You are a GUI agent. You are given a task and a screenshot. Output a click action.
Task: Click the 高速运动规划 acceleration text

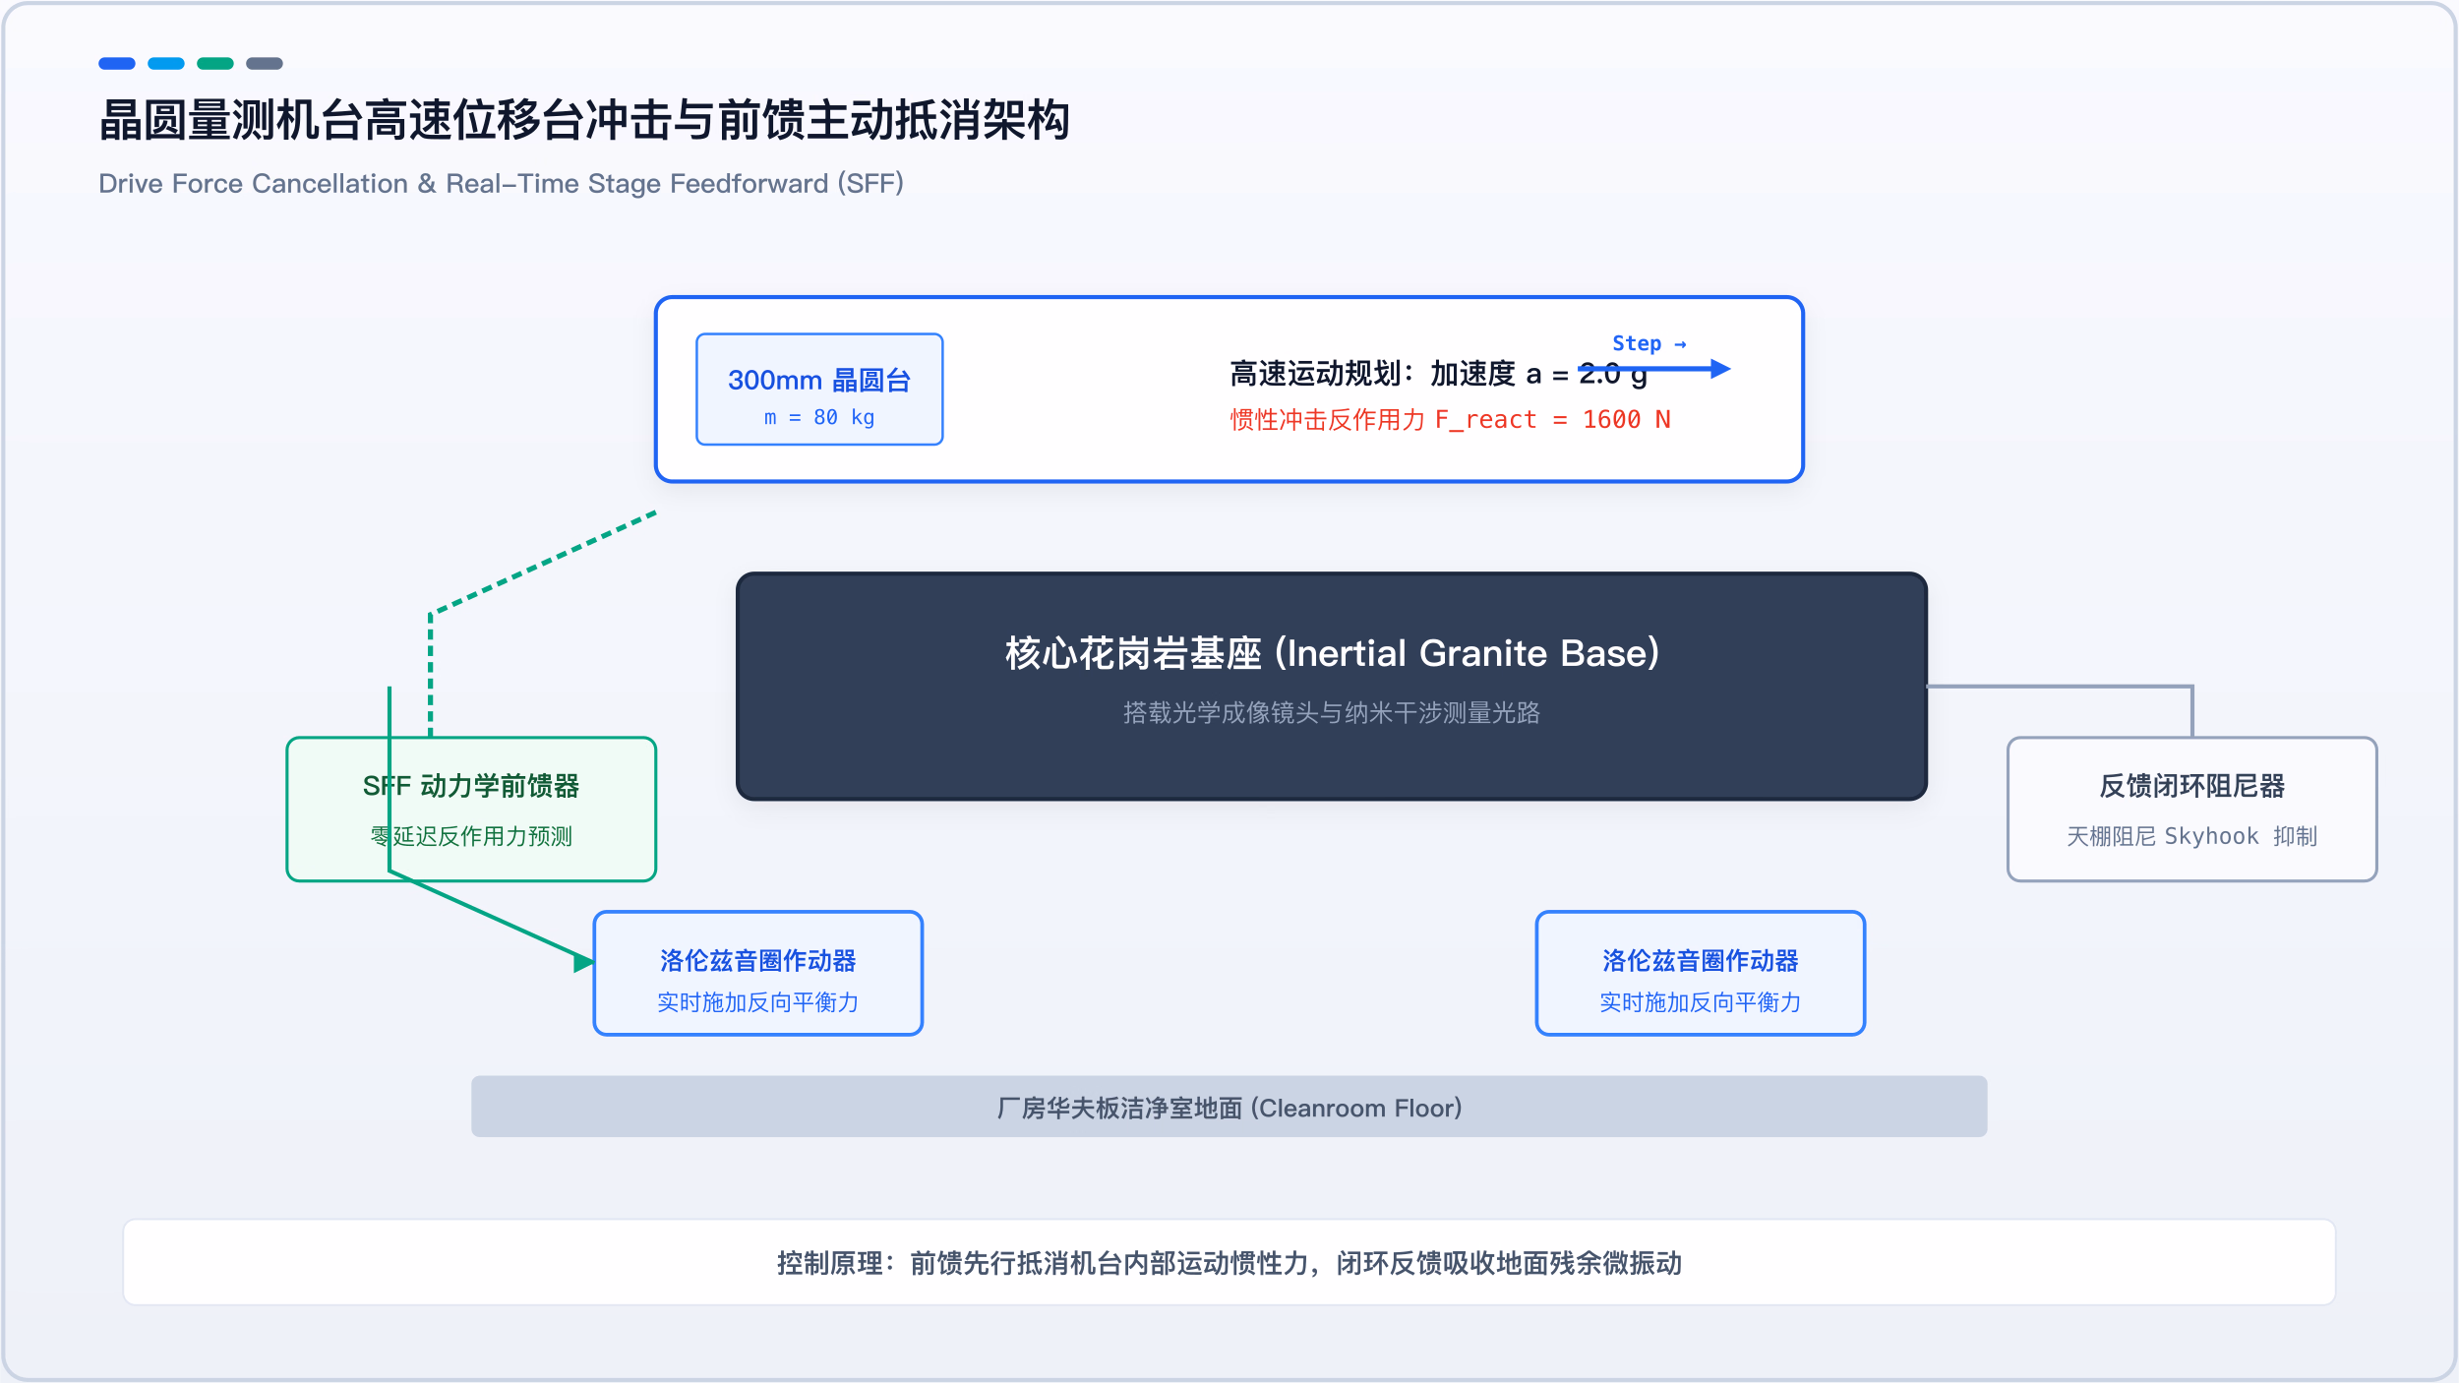click(1438, 374)
